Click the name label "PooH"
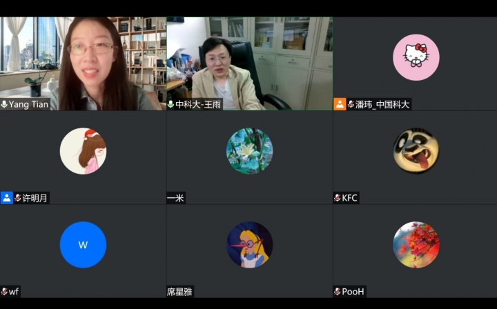This screenshot has height=309, width=497. pos(353,292)
